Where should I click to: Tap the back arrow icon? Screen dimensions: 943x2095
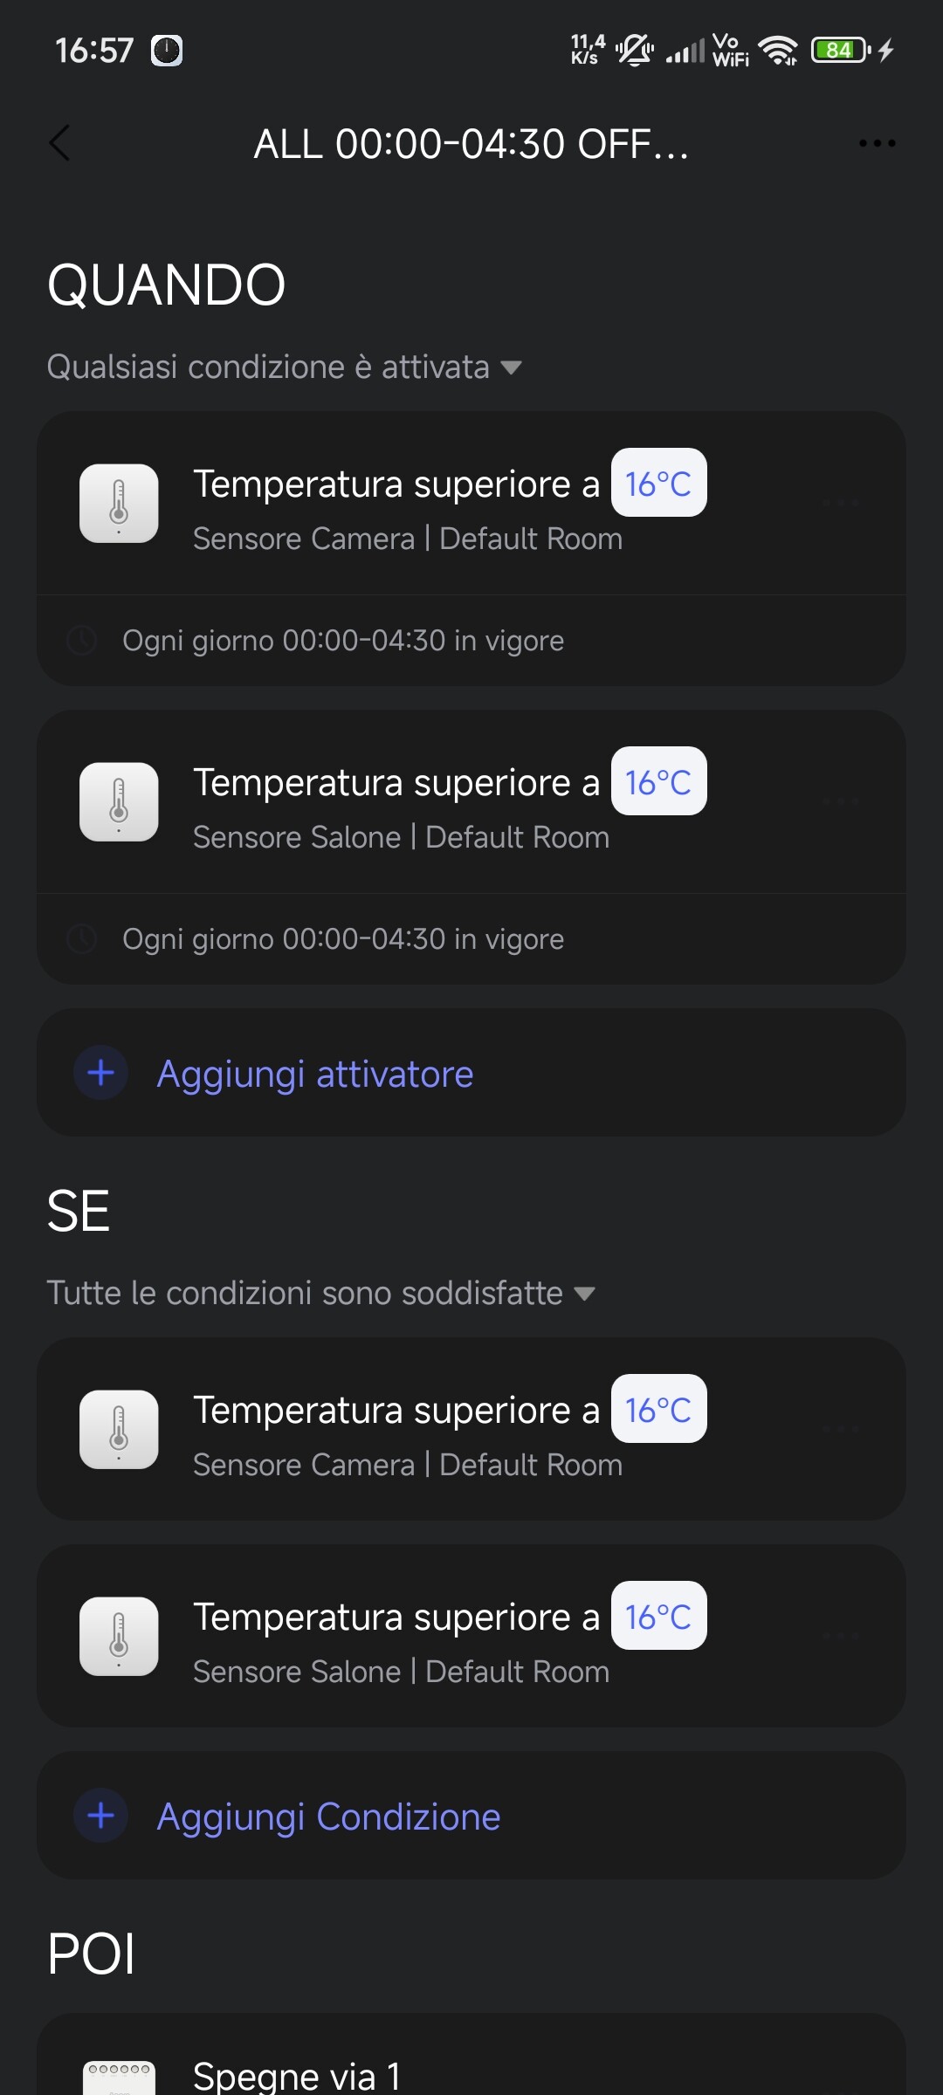pos(59,144)
